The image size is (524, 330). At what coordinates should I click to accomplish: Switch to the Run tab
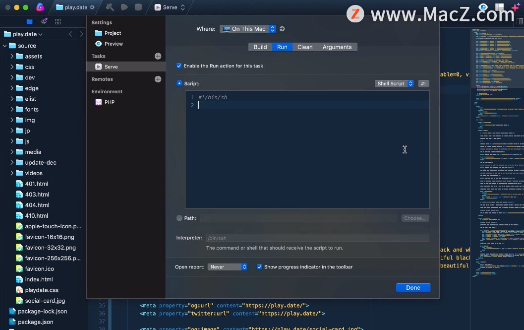[x=282, y=47]
